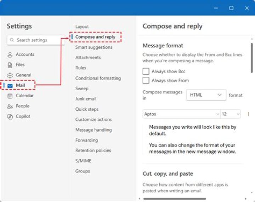Select the Smart suggestions menu item
Screen dimensions: 255x202
coord(93,47)
